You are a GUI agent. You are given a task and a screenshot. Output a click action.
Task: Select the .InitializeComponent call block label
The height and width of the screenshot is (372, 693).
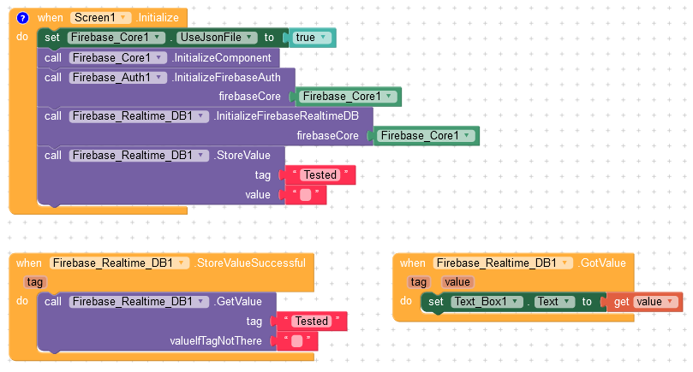221,58
